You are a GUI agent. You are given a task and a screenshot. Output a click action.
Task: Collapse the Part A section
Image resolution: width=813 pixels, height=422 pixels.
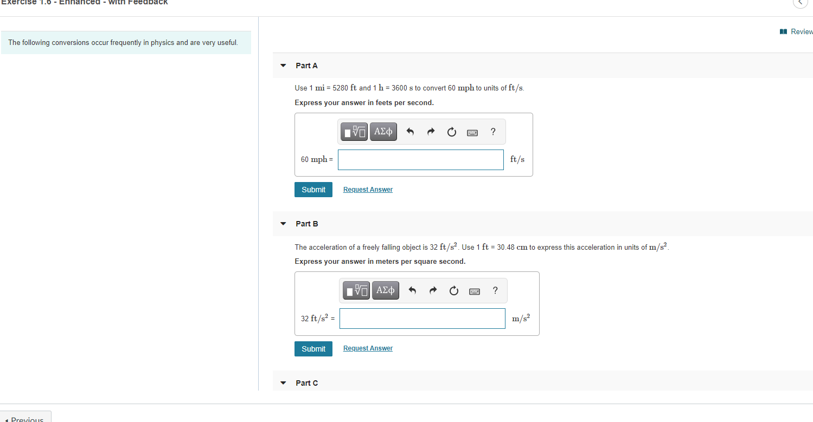point(283,65)
